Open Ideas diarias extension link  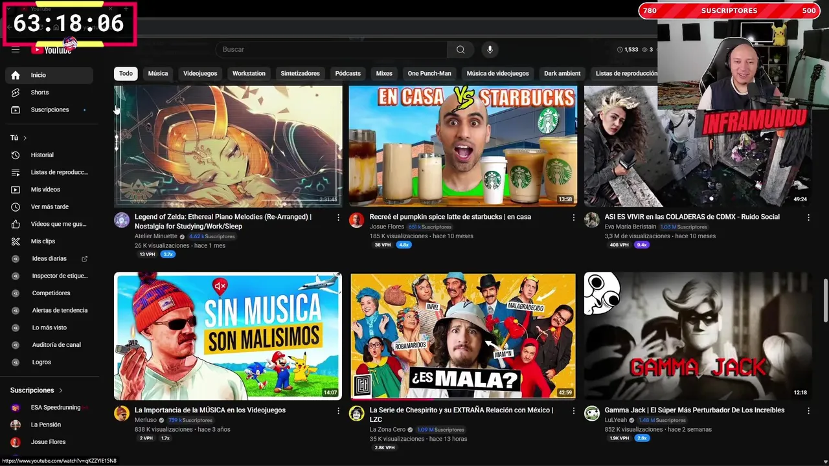[49, 258]
